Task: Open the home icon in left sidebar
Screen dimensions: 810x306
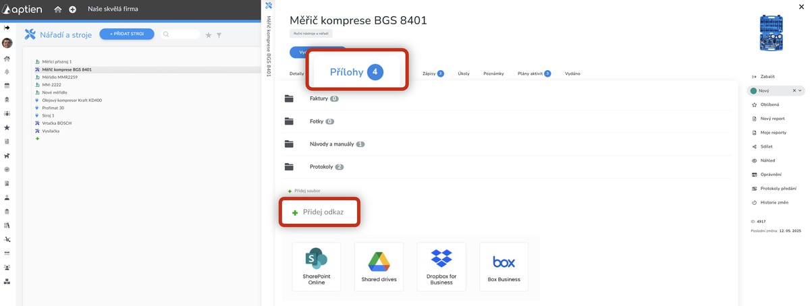Action: click(x=7, y=59)
